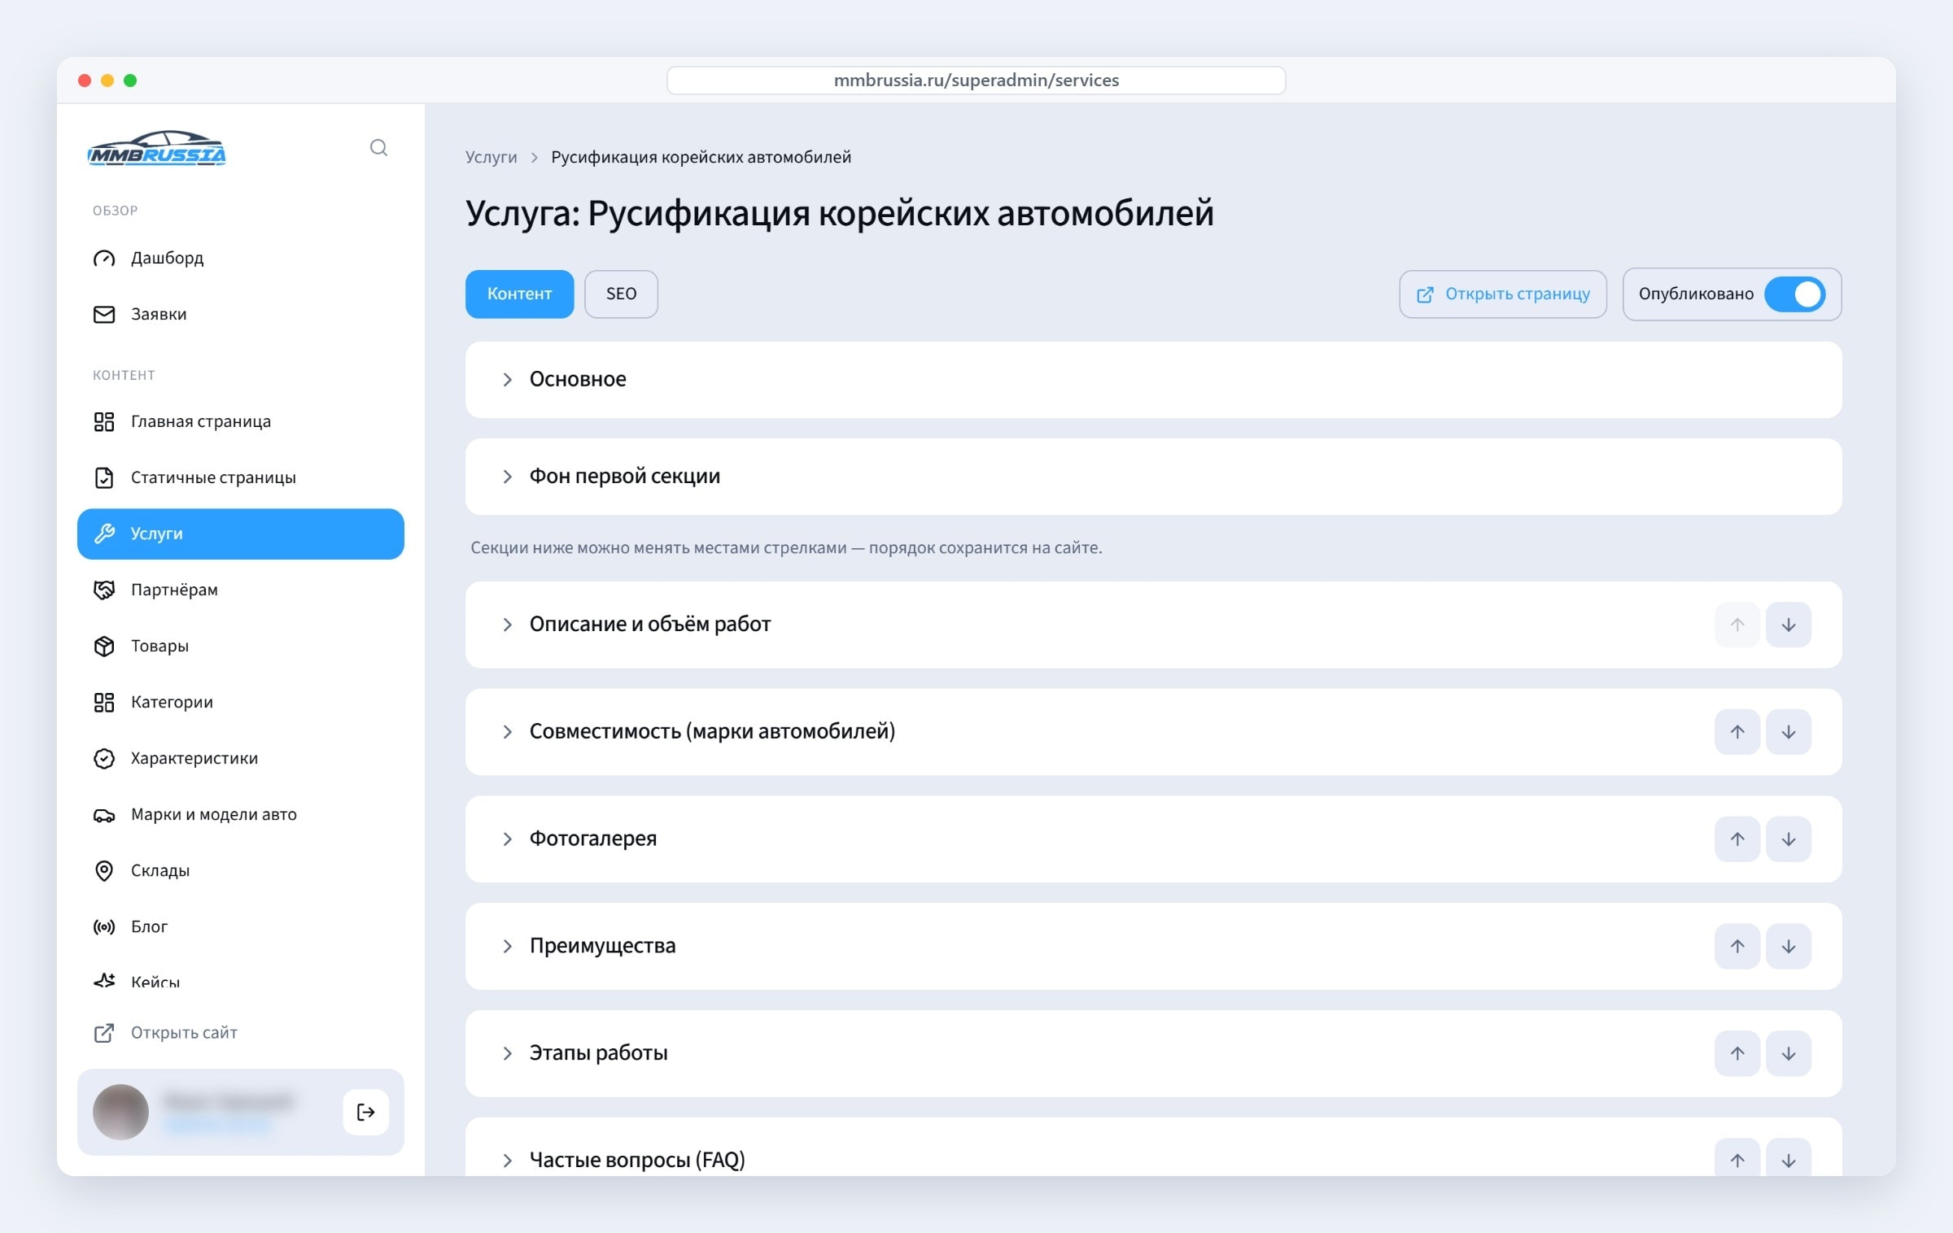Expand 'Частые вопросы (FAQ)' section
Image resolution: width=1953 pixels, height=1233 pixels.
(x=1153, y=1148)
